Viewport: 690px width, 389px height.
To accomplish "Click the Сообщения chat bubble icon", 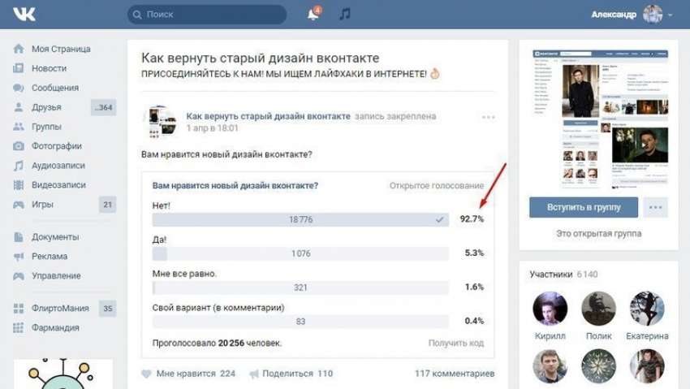I will [19, 88].
